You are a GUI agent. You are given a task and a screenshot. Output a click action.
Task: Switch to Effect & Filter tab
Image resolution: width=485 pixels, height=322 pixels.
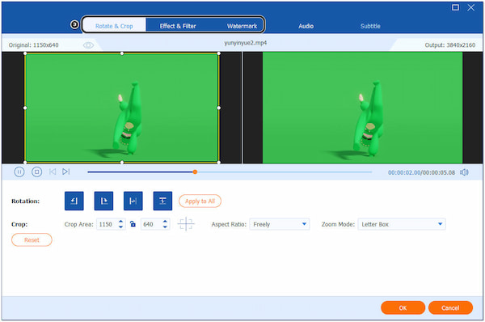click(x=178, y=26)
